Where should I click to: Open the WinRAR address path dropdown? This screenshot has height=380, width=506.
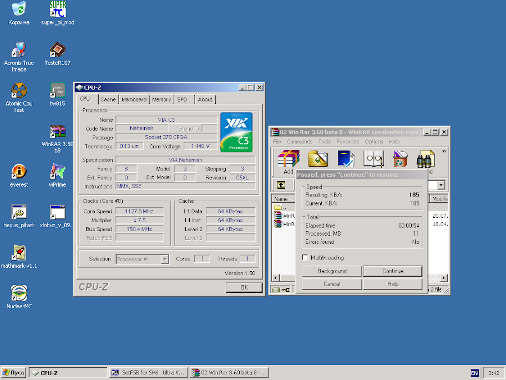point(441,185)
